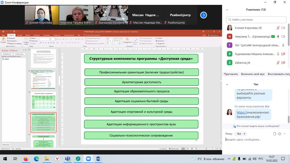Open the emoji picker in chat
This screenshot has height=163, width=290.
pos(280,134)
